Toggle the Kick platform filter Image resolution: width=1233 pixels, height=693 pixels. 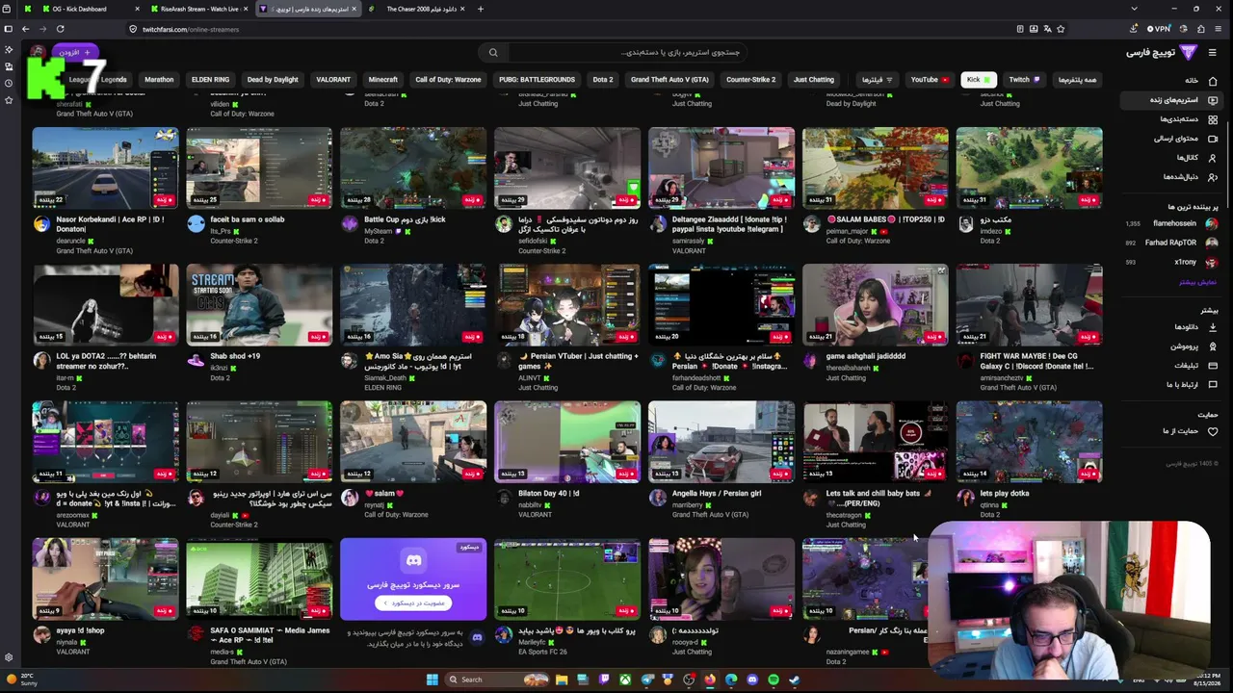tap(978, 80)
